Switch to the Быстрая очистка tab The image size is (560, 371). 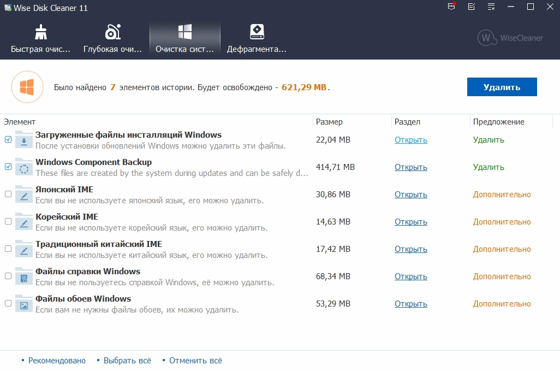pos(41,38)
